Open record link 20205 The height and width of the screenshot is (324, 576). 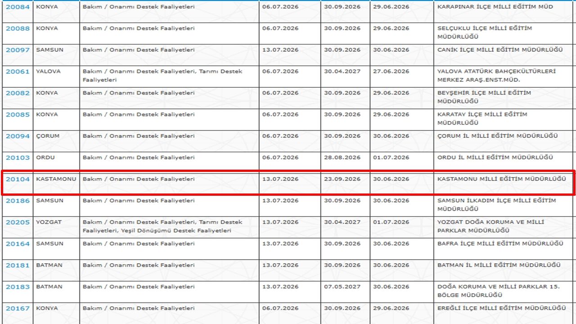pyautogui.click(x=18, y=222)
